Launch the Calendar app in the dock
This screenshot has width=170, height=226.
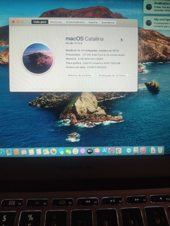tap(24, 152)
